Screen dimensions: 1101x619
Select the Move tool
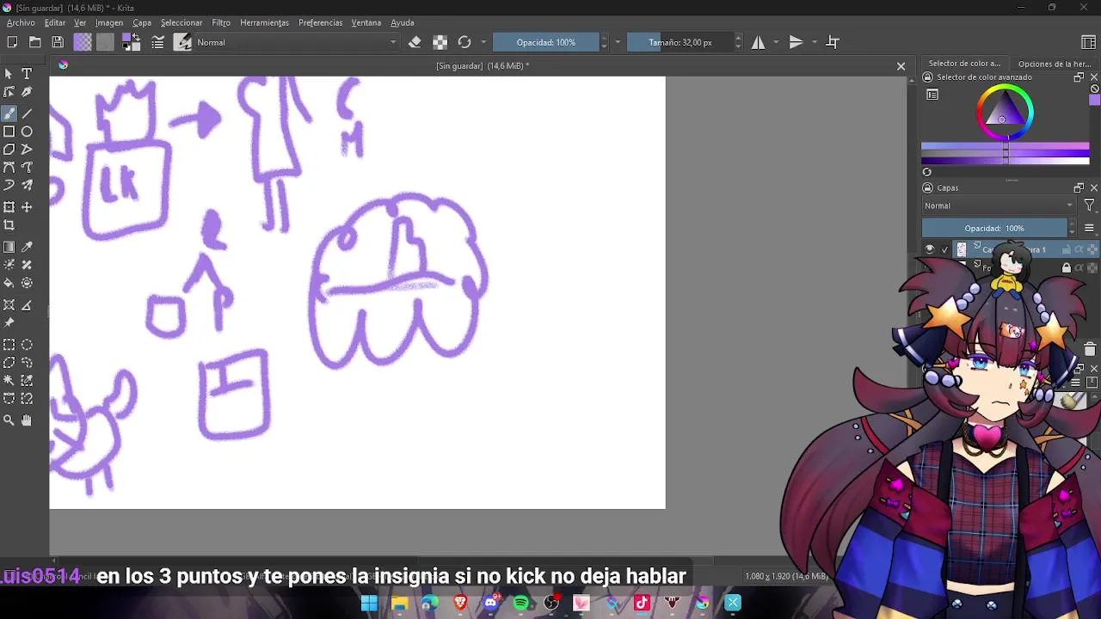point(27,207)
